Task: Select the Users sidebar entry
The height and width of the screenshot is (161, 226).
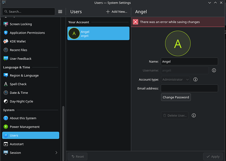Action: (x=30, y=135)
